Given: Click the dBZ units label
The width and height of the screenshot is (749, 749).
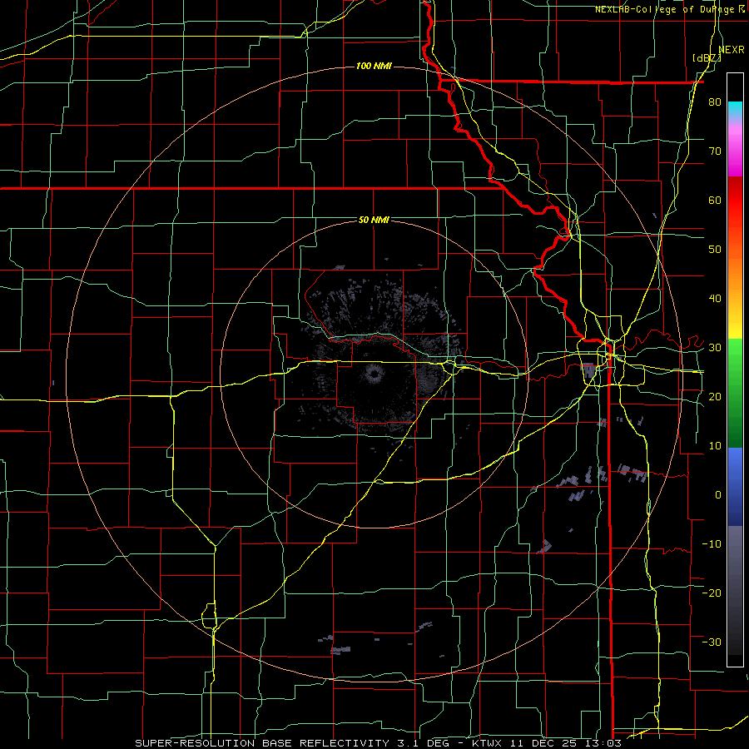Looking at the screenshot, I should 707,58.
